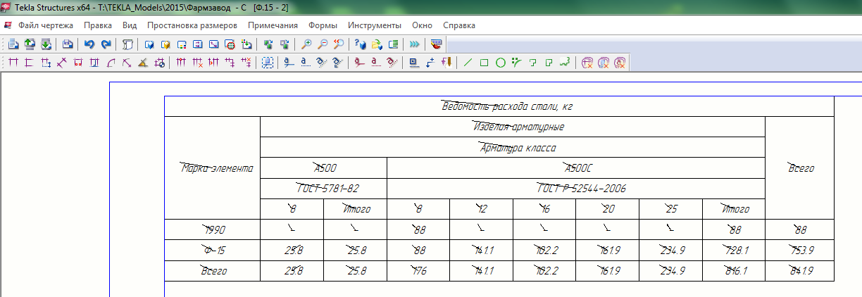Screen dimensions: 862x297
Task: Open the Файл чертежа menu
Action: pos(45,25)
